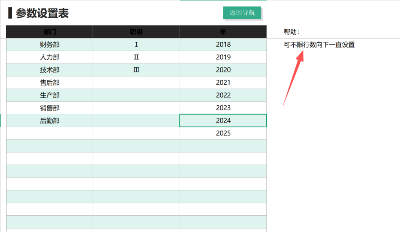Select the grade Ⅰ cell
The width and height of the screenshot is (400, 232).
(136, 45)
